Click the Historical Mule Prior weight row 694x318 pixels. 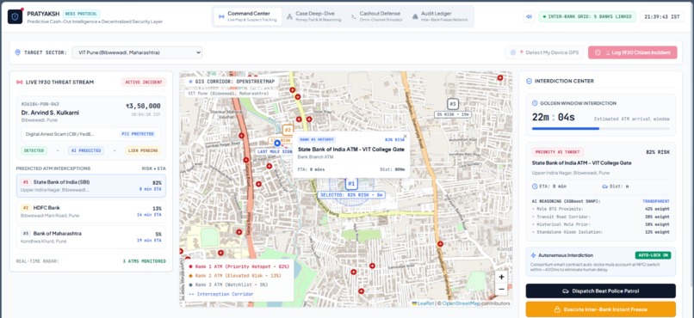[601, 224]
